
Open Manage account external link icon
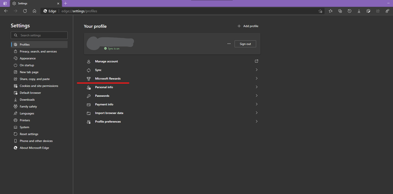(256, 61)
